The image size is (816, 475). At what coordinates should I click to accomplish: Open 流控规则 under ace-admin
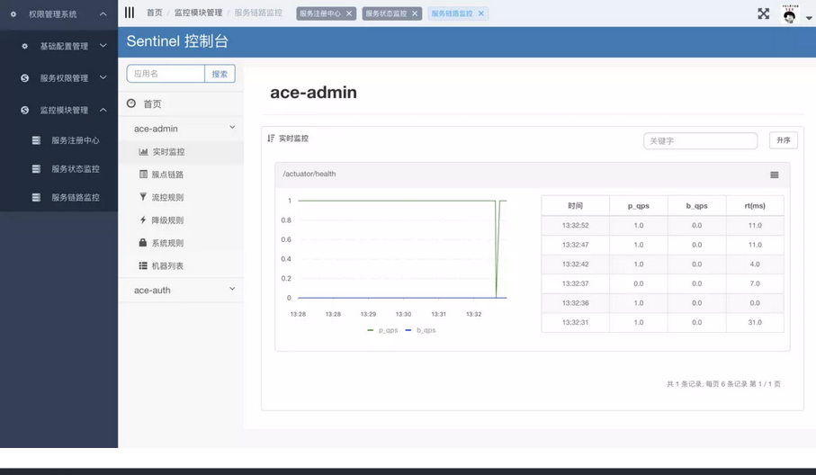167,197
